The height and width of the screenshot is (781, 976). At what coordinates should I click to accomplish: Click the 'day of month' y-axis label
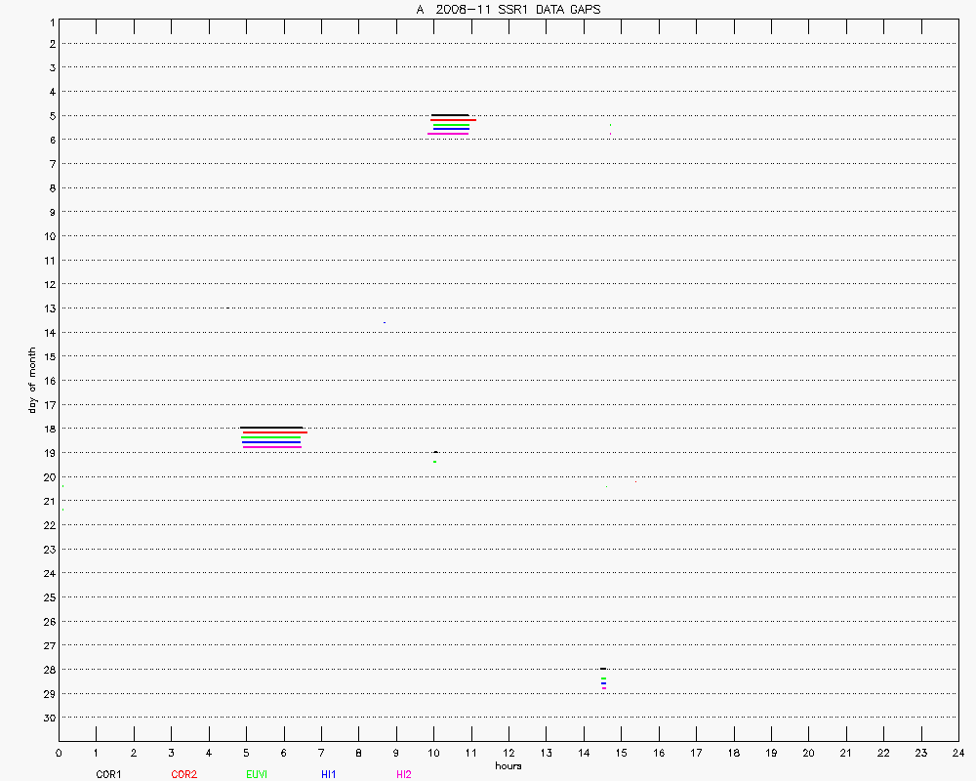[32, 380]
